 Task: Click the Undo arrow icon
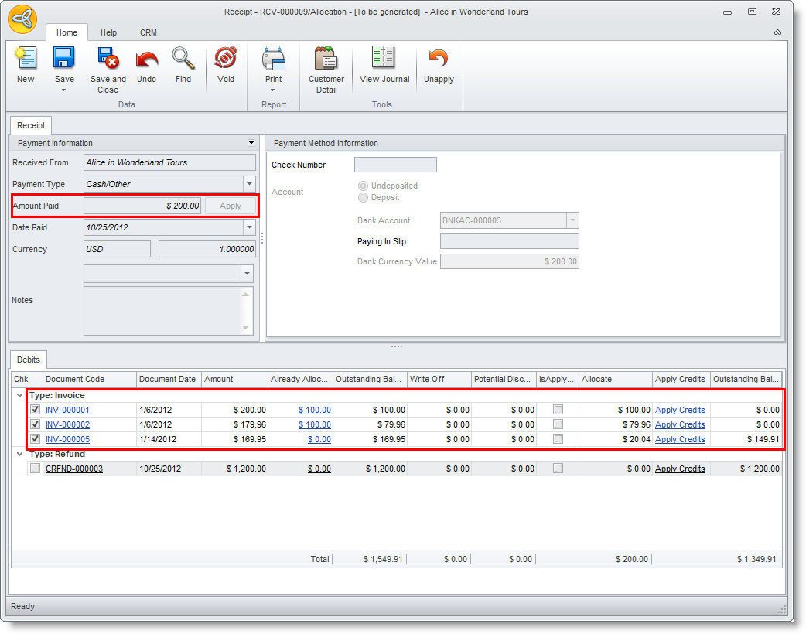[146, 60]
